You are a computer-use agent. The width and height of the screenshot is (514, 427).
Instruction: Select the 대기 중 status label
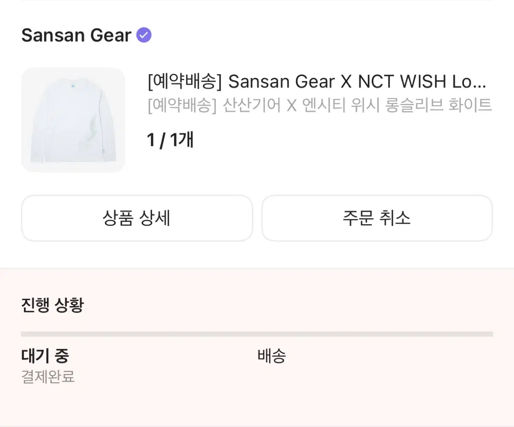coord(45,355)
